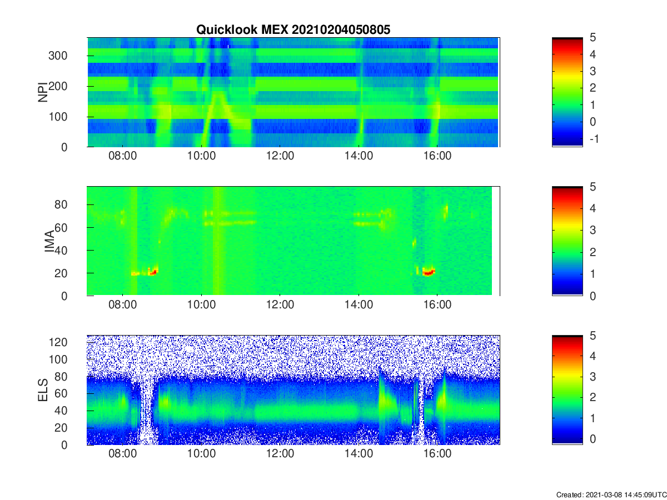The height and width of the screenshot is (500, 667).
Task: Click the '08:00' tick of IMA plot
Action: click(x=122, y=305)
